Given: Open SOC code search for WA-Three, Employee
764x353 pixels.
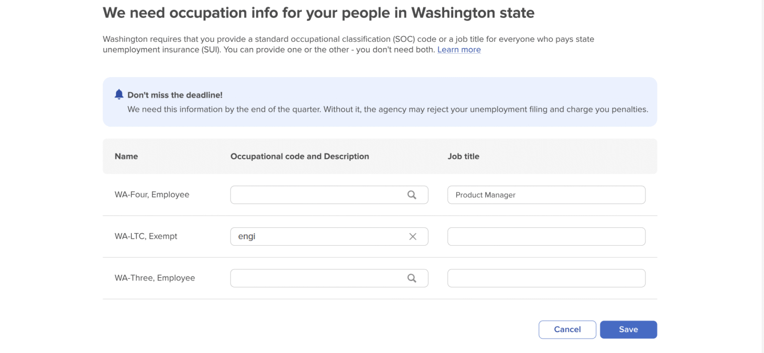Looking at the screenshot, I should (412, 278).
